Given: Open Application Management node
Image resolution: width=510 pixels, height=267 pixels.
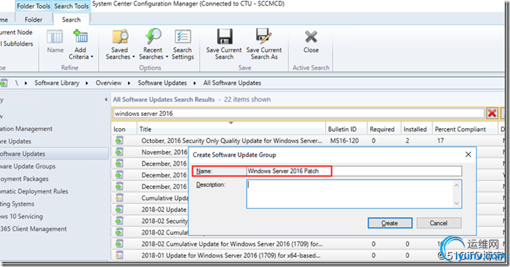Looking at the screenshot, I should [x=26, y=129].
